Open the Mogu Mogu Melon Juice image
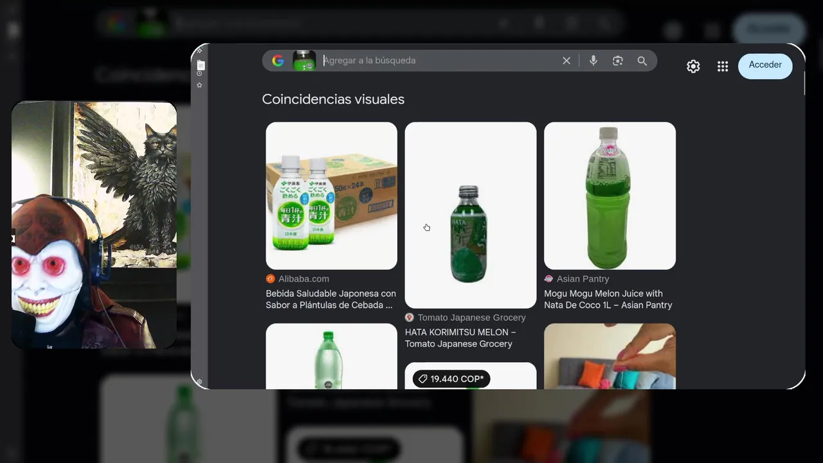The image size is (823, 463). [610, 195]
